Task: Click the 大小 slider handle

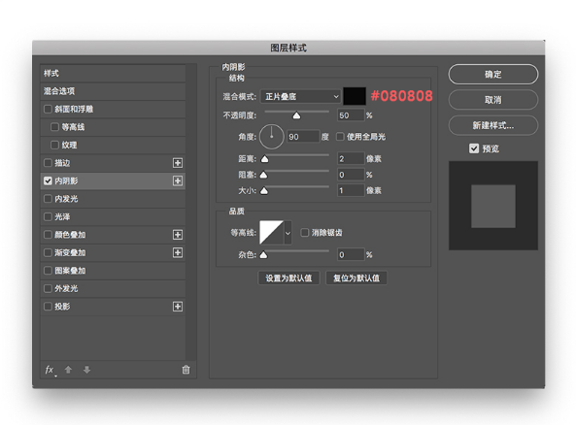Action: pos(264,191)
